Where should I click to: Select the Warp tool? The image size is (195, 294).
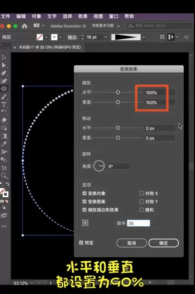4,152
